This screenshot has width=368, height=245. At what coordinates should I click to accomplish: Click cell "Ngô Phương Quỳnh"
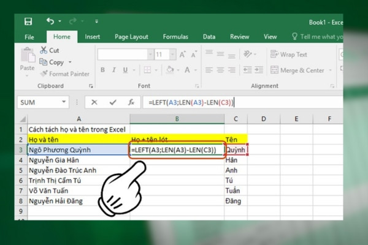tap(79, 150)
